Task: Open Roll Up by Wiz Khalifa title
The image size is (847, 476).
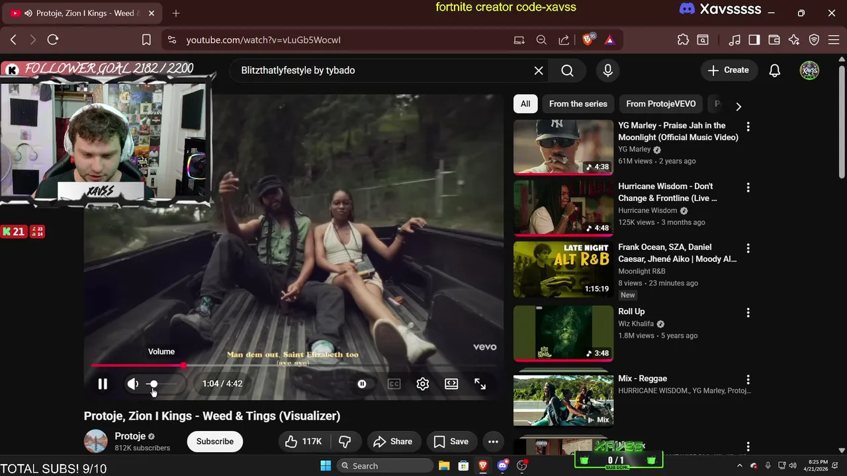Action: [x=631, y=311]
